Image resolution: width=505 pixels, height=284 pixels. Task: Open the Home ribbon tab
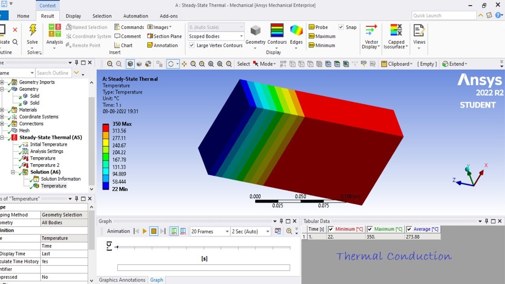tap(23, 16)
